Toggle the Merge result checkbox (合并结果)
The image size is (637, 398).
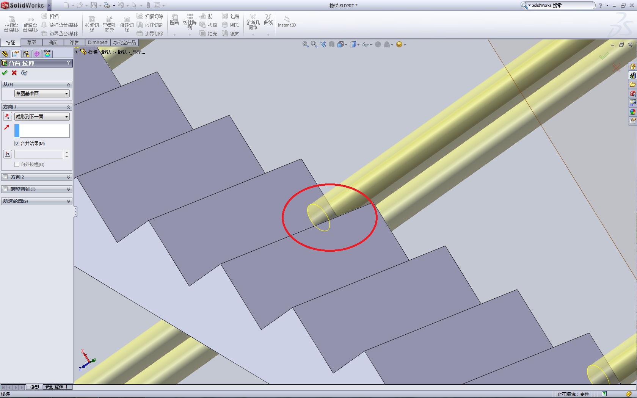17,143
